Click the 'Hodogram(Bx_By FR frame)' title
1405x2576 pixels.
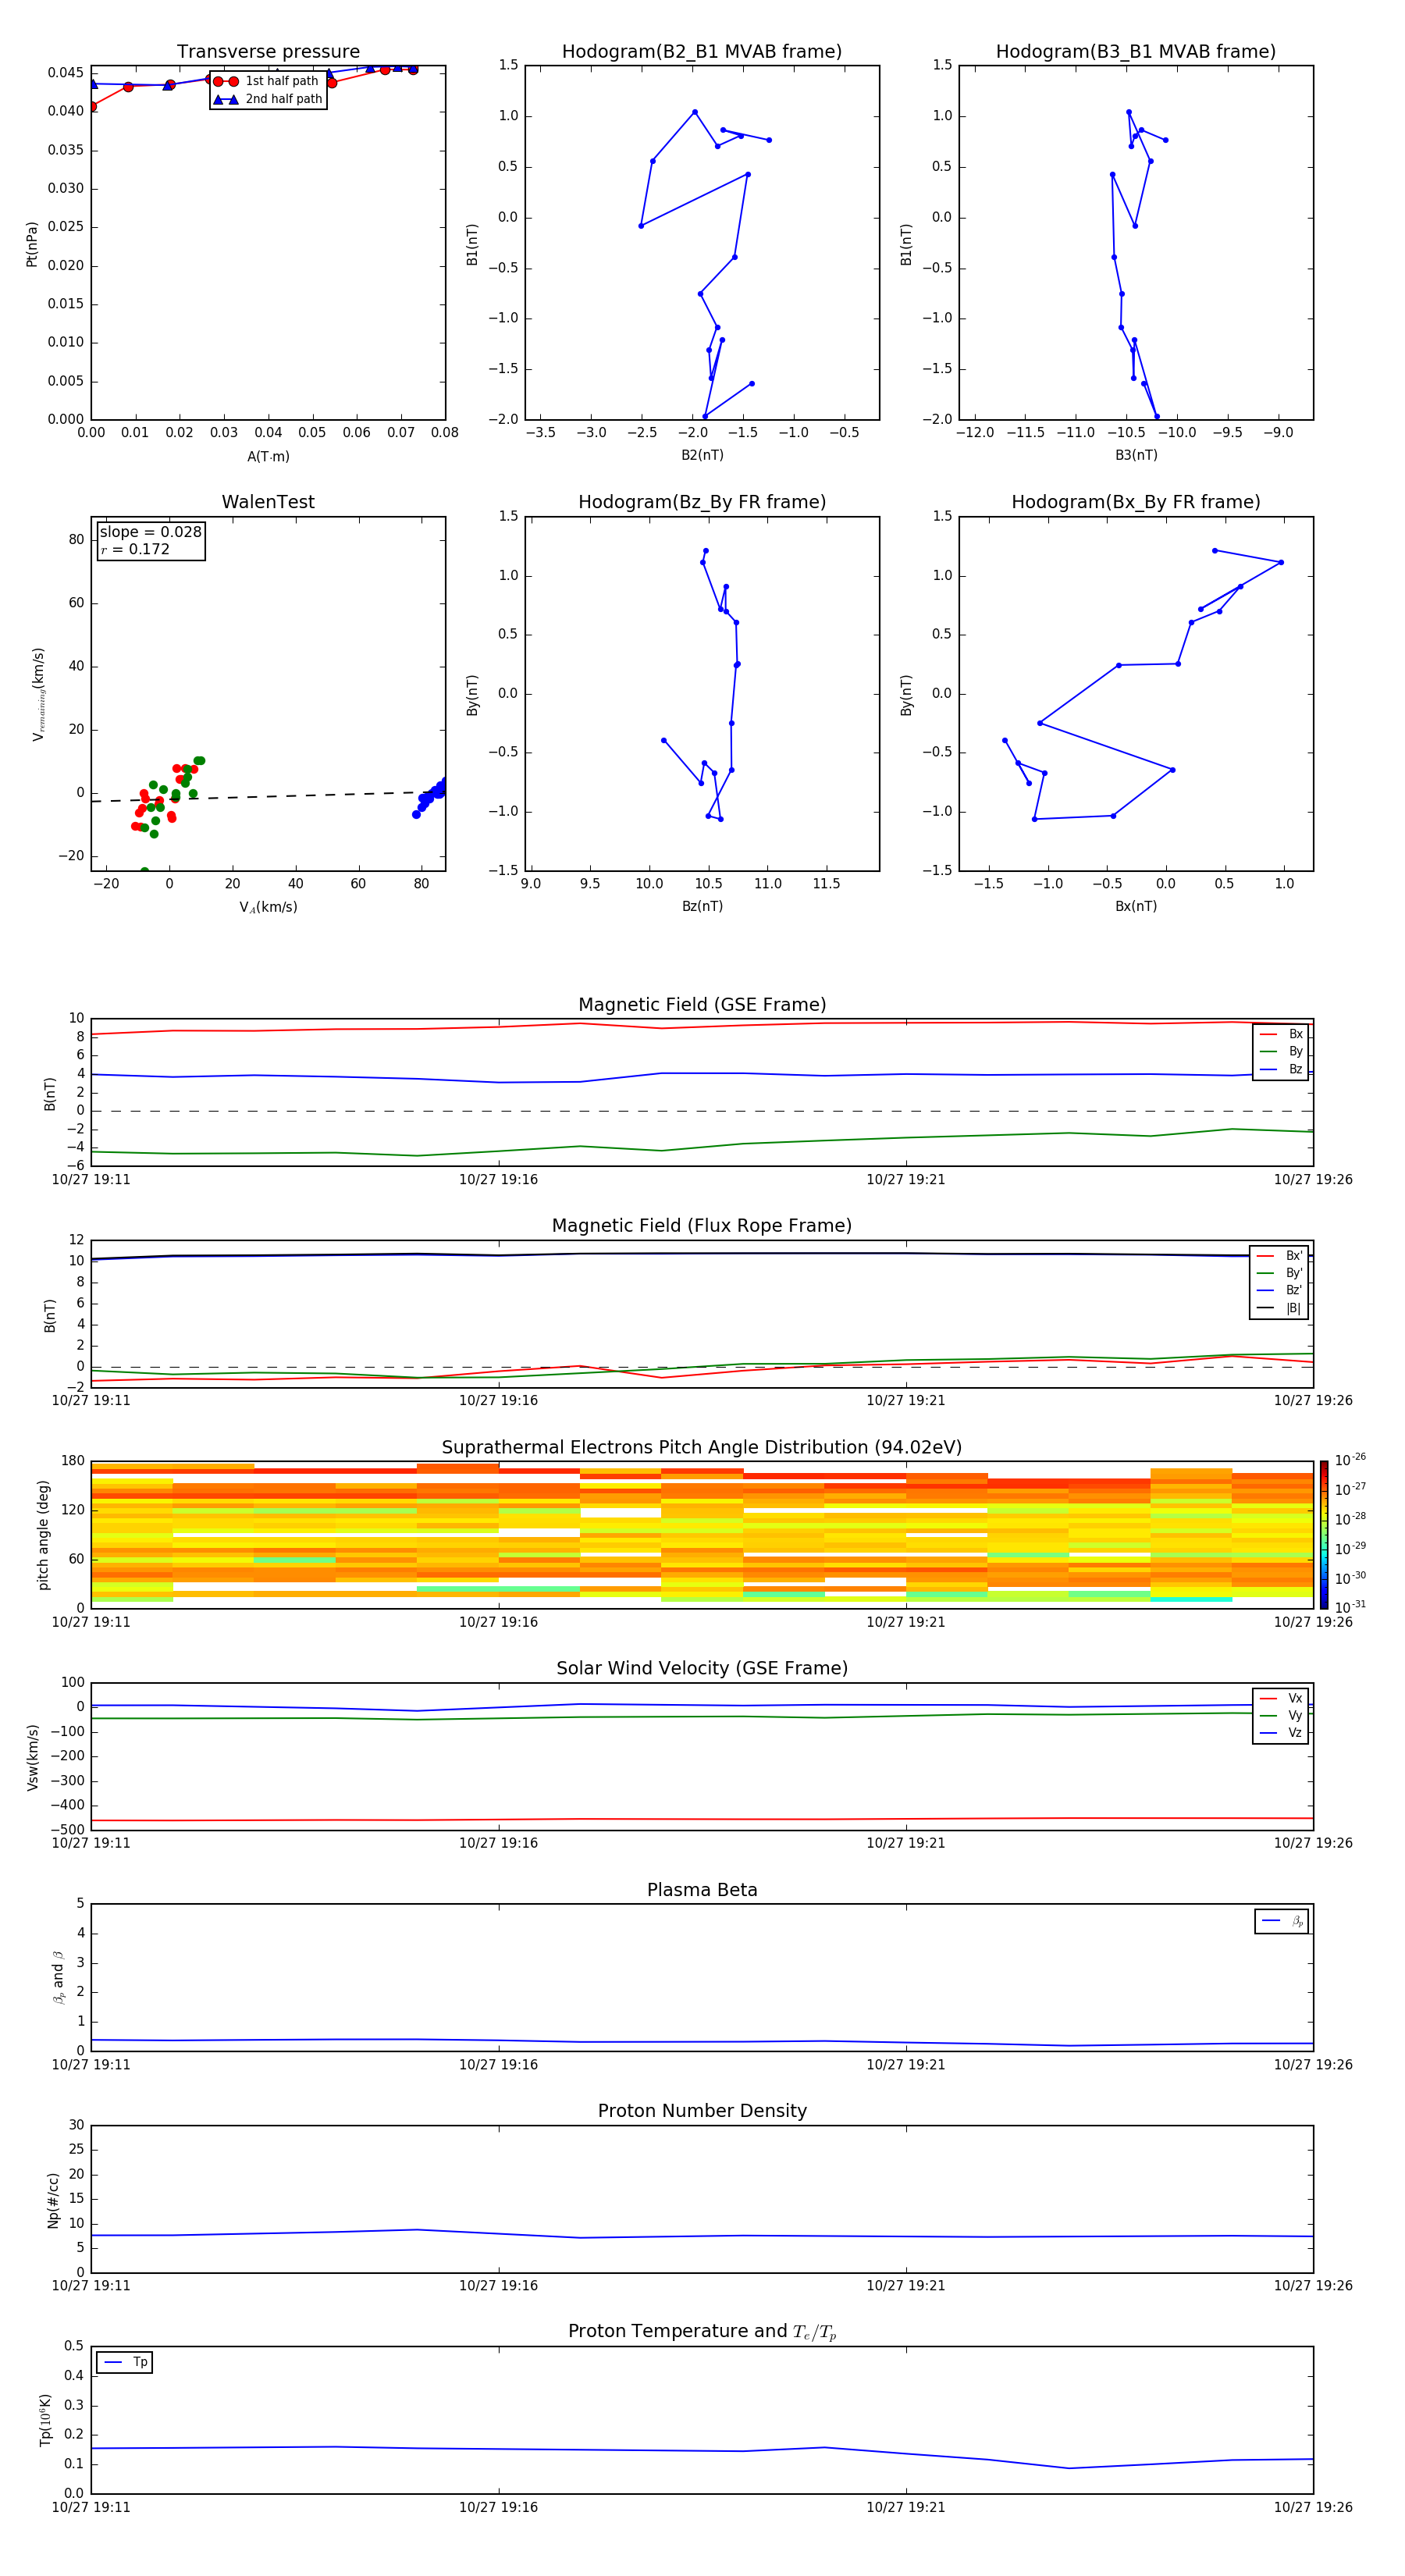(1136, 502)
